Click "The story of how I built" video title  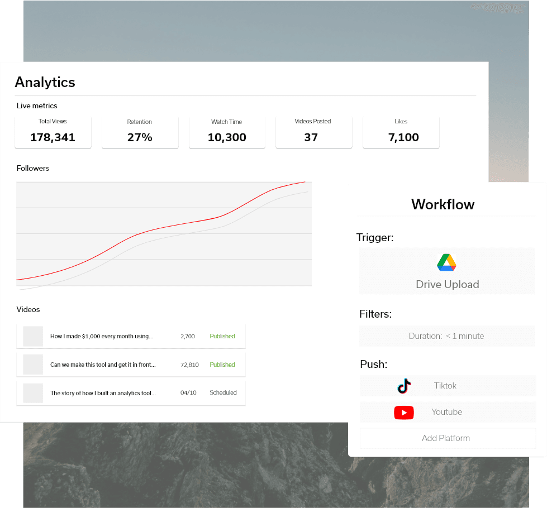click(103, 393)
